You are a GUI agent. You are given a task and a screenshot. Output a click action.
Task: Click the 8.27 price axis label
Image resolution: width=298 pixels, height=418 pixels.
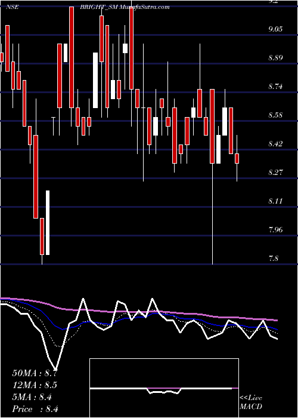point(275,172)
